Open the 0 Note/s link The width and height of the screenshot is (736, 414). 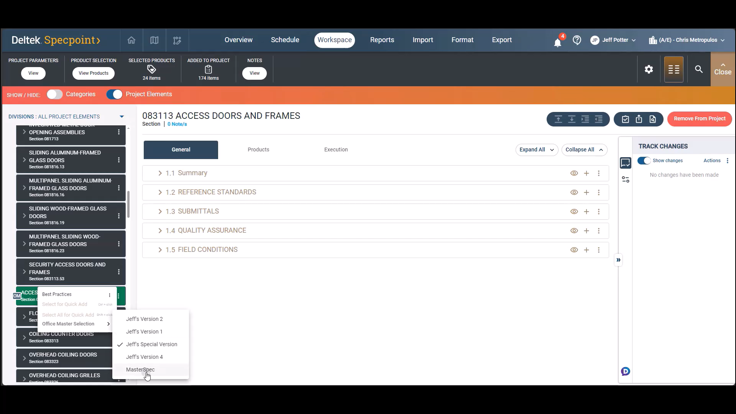click(177, 124)
